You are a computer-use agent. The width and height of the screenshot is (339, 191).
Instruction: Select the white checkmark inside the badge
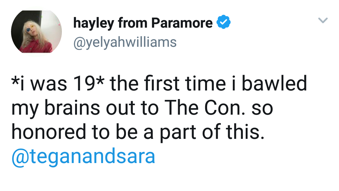point(224,22)
